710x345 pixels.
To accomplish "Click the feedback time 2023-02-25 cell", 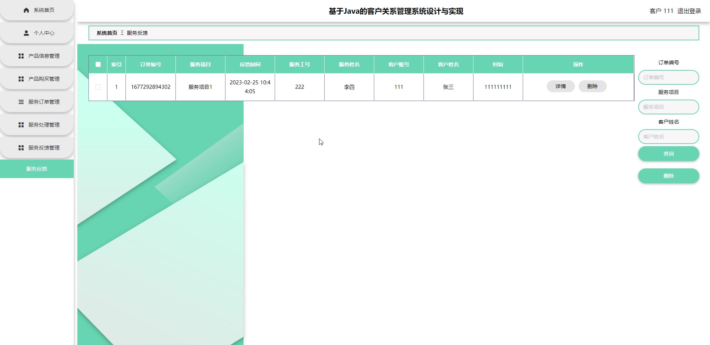I will pos(250,87).
